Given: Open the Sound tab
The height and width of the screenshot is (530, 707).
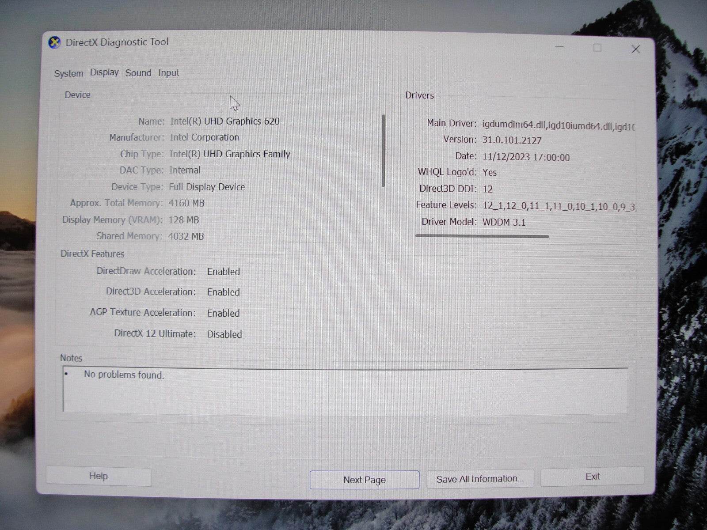Looking at the screenshot, I should point(138,73).
